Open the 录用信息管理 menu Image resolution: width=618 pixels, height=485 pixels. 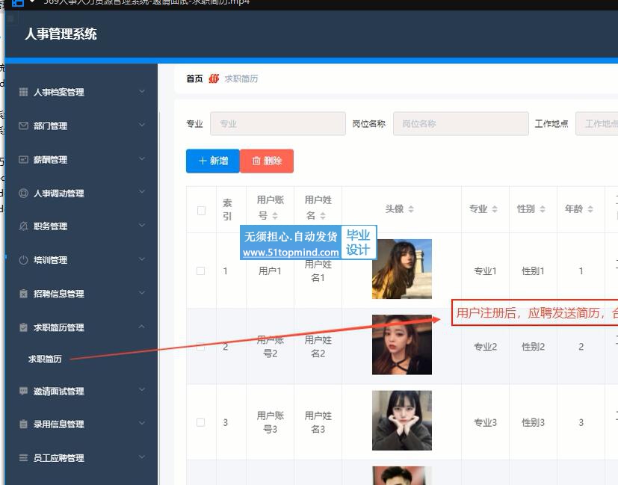pos(81,424)
